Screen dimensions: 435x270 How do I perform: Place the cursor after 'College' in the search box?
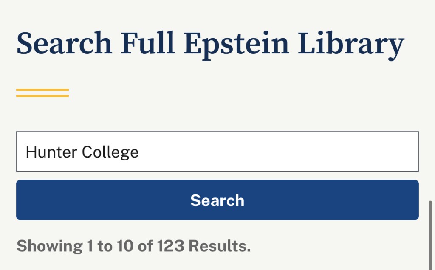coord(139,152)
